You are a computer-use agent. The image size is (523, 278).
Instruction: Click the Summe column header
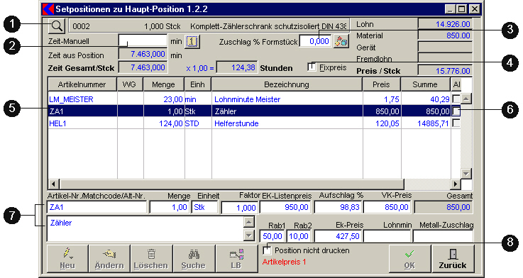[x=425, y=84]
